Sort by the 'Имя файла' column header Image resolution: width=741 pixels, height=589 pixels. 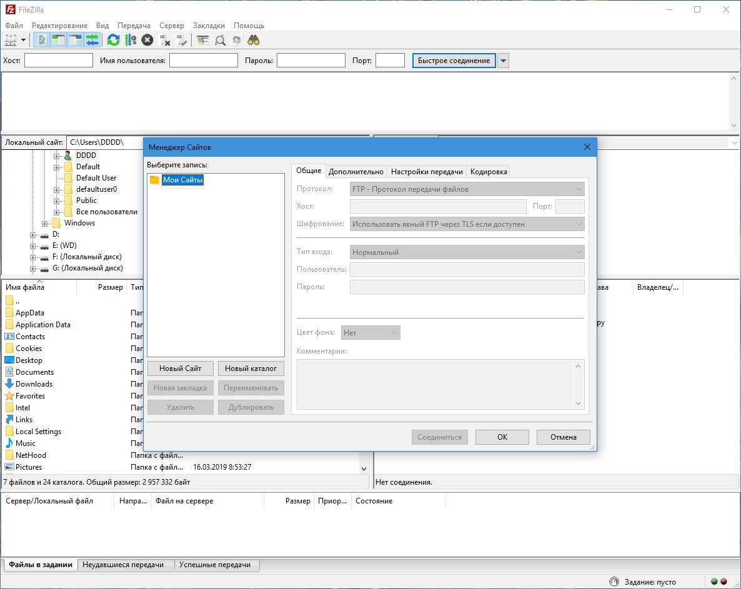[x=39, y=287]
